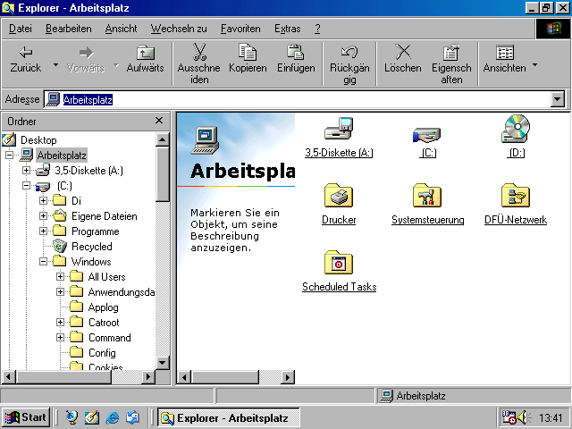This screenshot has width=572, height=429.
Task: Select the Config folder in tree
Action: click(x=102, y=353)
